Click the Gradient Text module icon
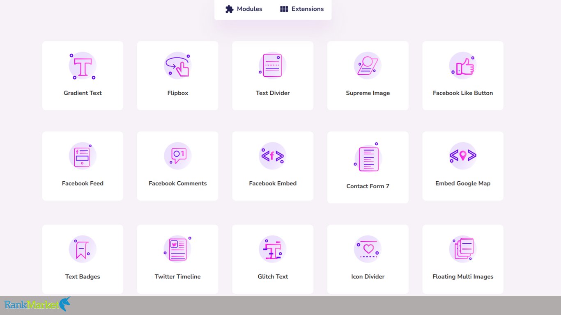Screen dimensions: 561x315 coord(83,66)
